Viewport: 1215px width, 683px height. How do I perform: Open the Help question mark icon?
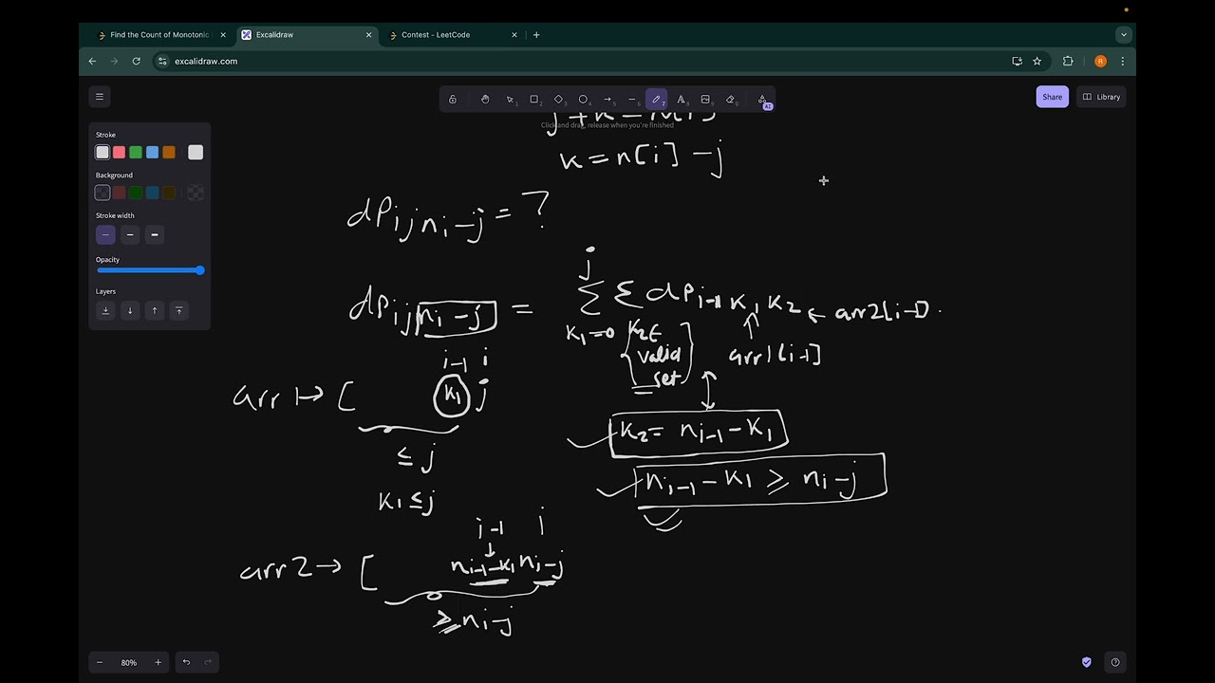(1115, 662)
